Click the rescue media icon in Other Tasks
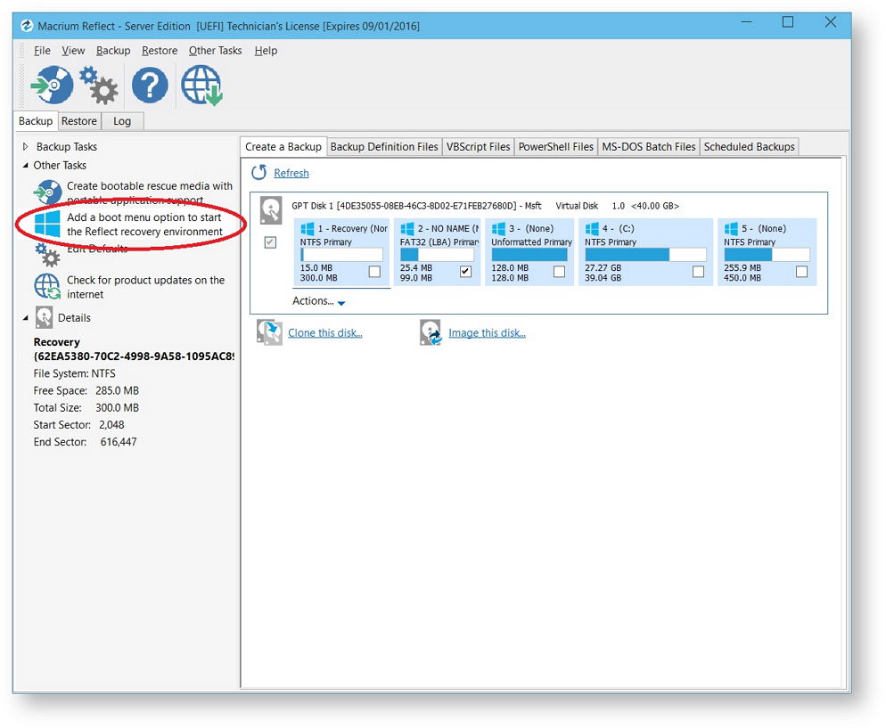 click(47, 192)
